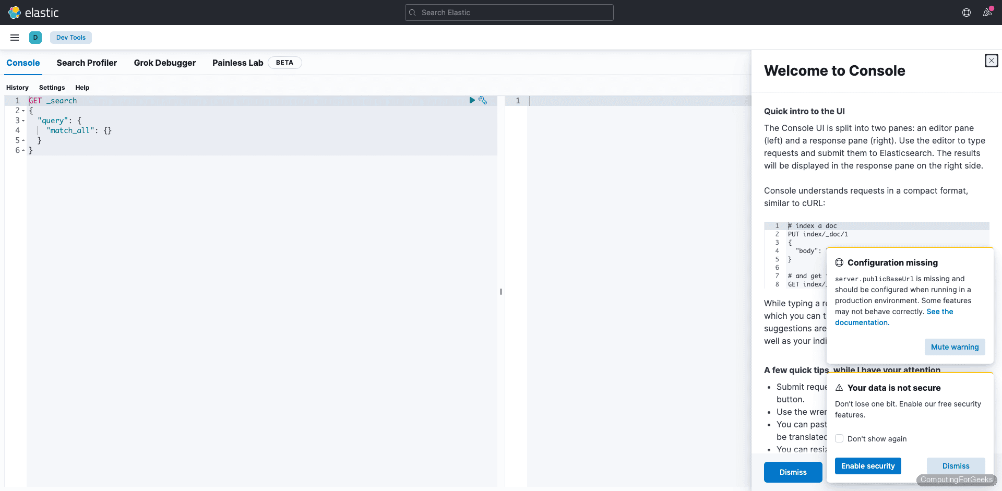
Task: Open the History menu in Console
Action: (x=17, y=87)
